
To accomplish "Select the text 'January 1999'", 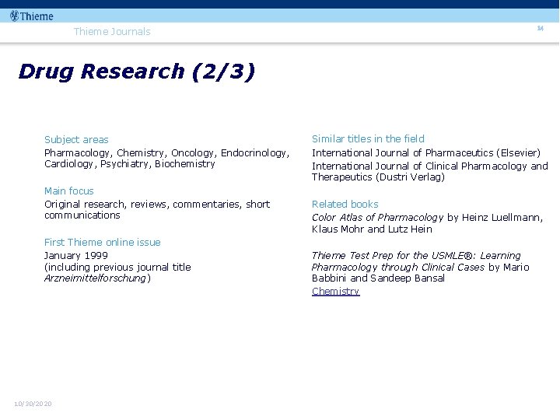I will (76, 256).
